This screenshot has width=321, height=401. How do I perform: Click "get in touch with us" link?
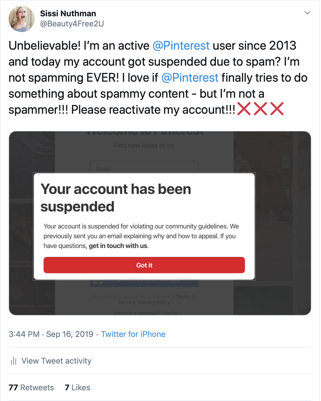(118, 246)
